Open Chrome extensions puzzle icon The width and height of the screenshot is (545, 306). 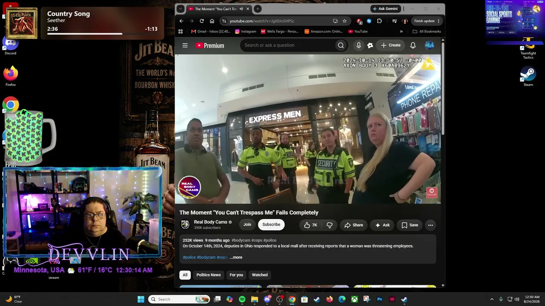[379, 21]
